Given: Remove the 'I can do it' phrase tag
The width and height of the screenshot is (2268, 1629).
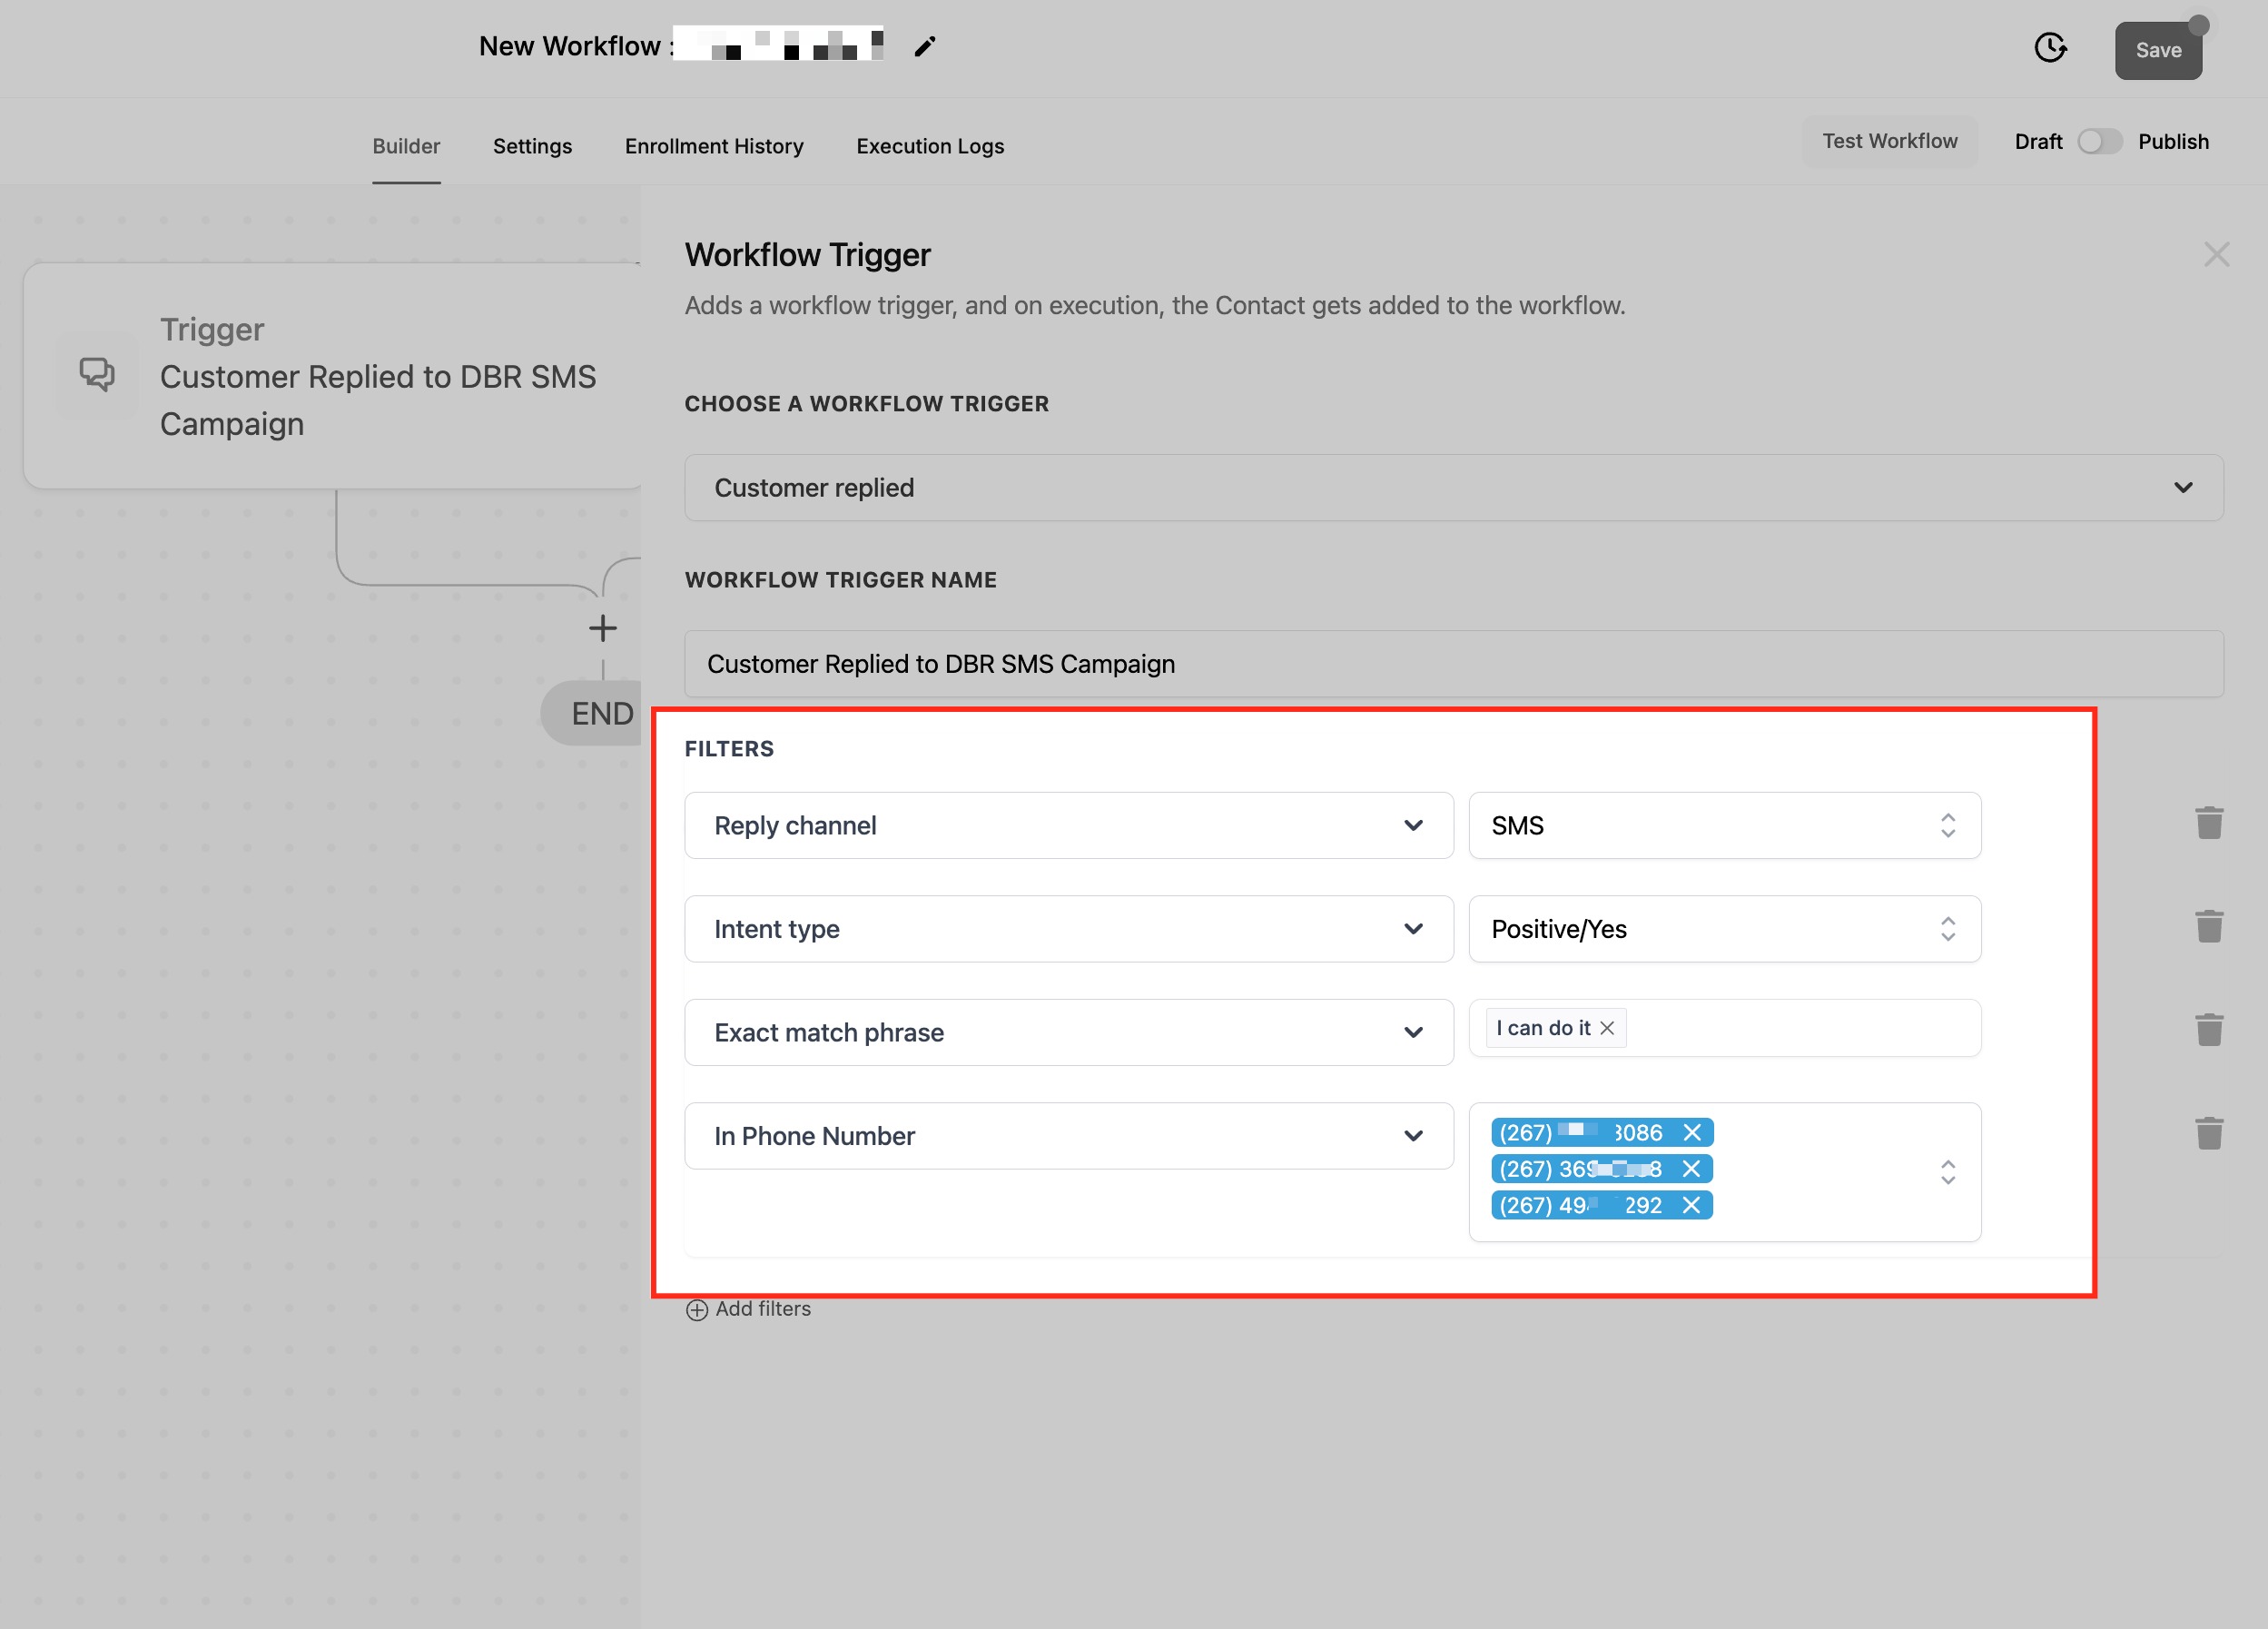Looking at the screenshot, I should tap(1607, 1028).
